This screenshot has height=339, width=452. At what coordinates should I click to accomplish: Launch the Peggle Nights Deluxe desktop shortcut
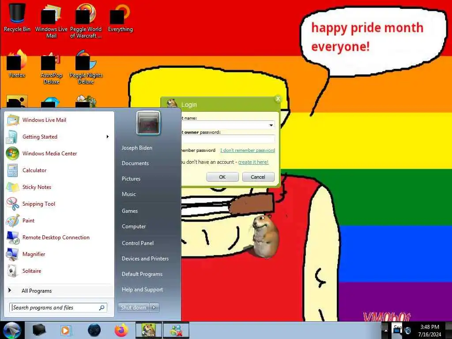coord(86,67)
